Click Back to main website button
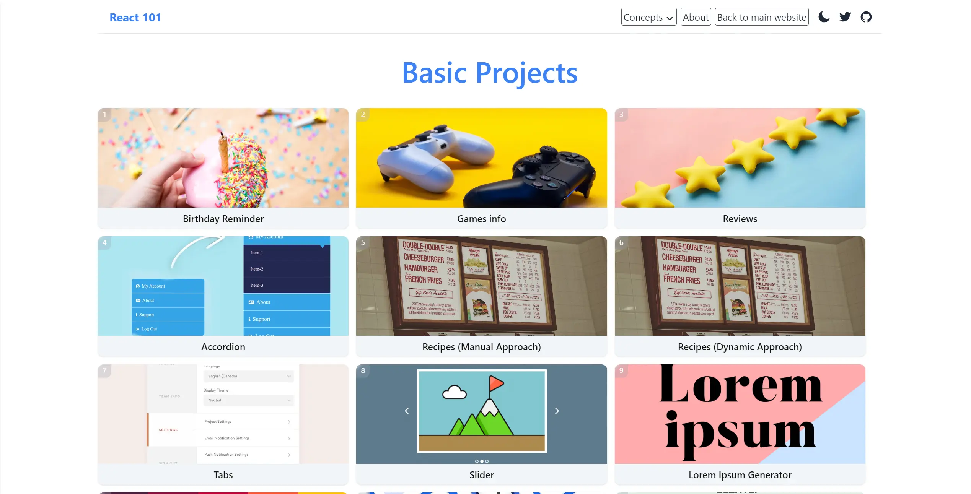 (761, 17)
